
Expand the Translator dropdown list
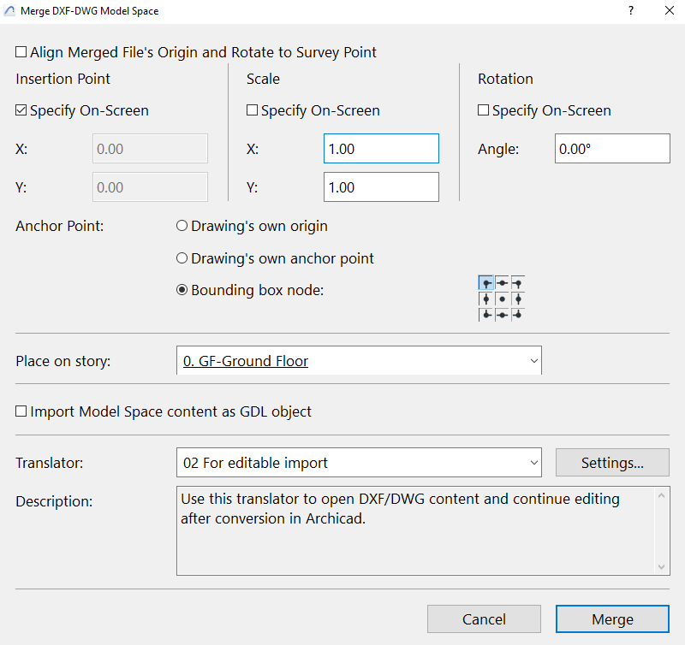pyautogui.click(x=359, y=463)
